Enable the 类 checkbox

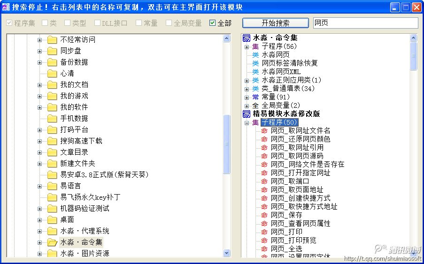point(45,23)
